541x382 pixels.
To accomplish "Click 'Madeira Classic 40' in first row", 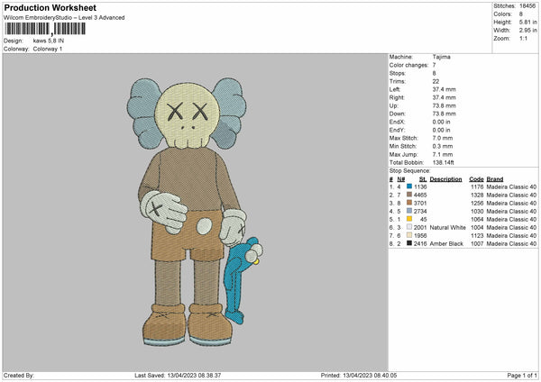I will [x=511, y=186].
